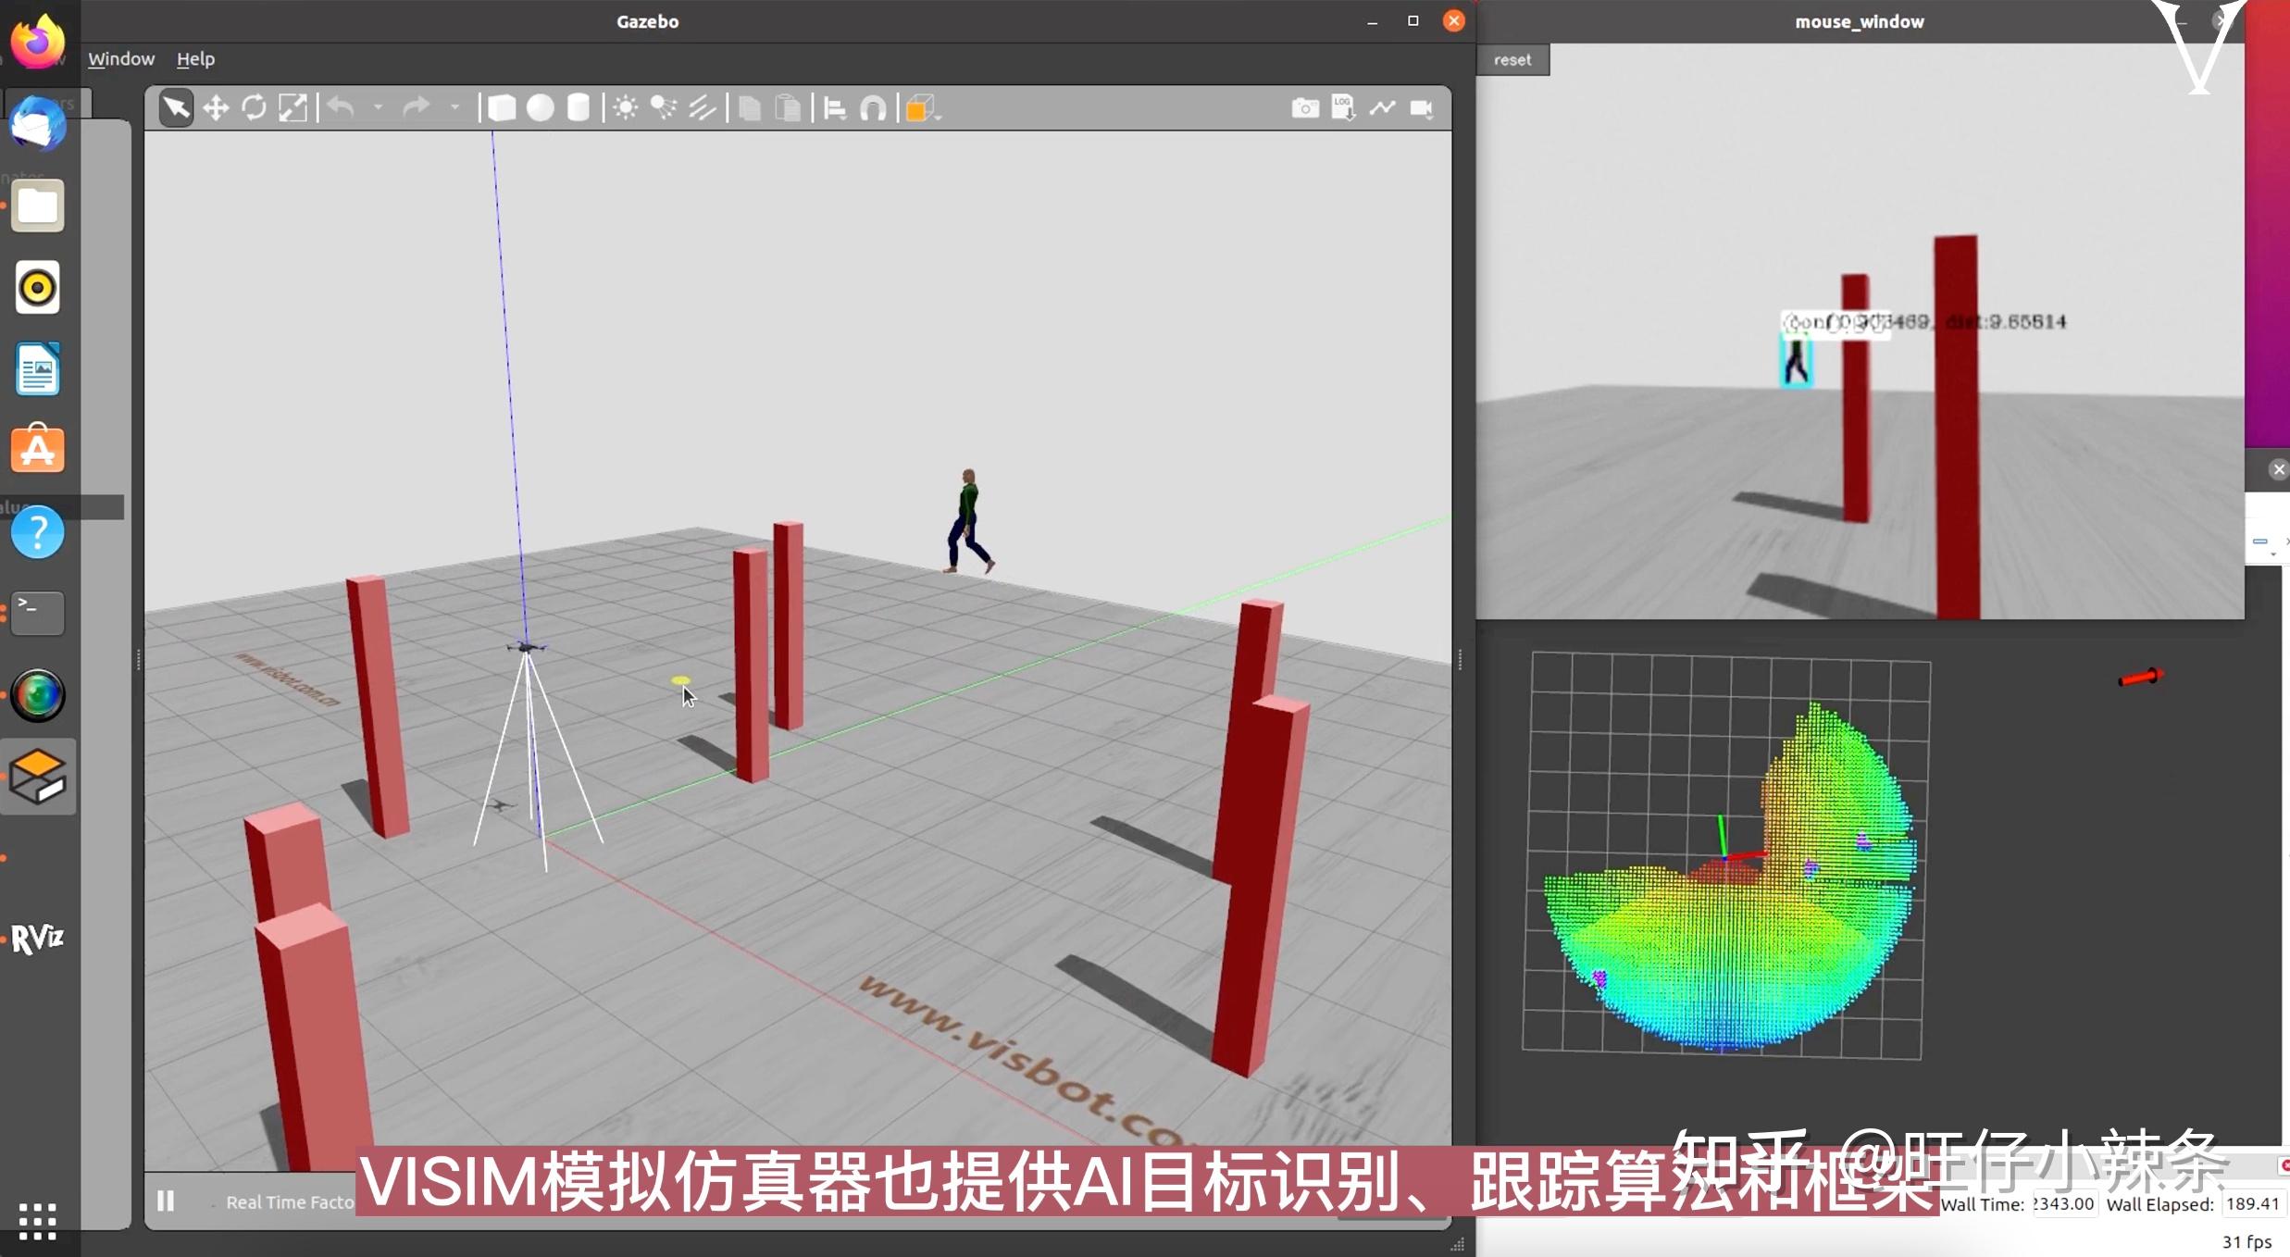Take a screenshot with camera icon

pyautogui.click(x=1305, y=108)
